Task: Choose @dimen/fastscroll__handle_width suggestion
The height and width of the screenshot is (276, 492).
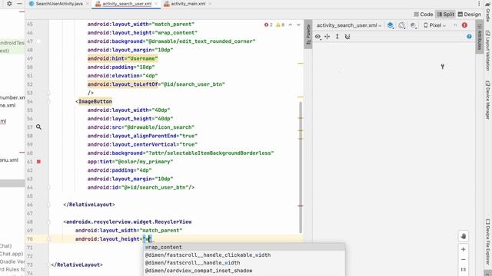Action: 244,263
